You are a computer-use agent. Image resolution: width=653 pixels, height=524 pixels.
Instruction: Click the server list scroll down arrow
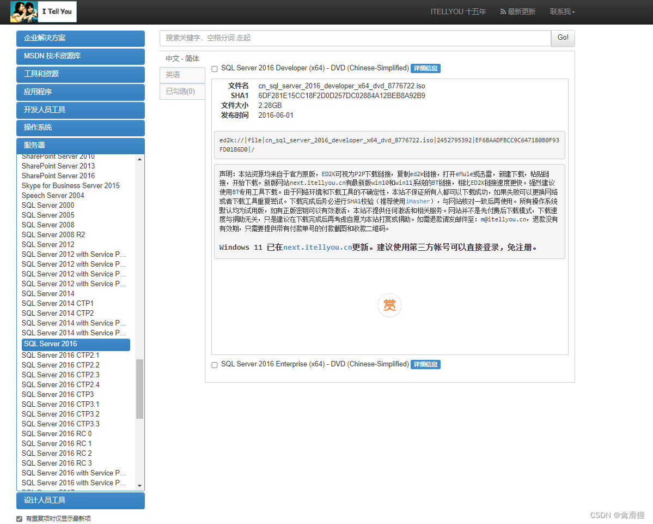pyautogui.click(x=139, y=486)
